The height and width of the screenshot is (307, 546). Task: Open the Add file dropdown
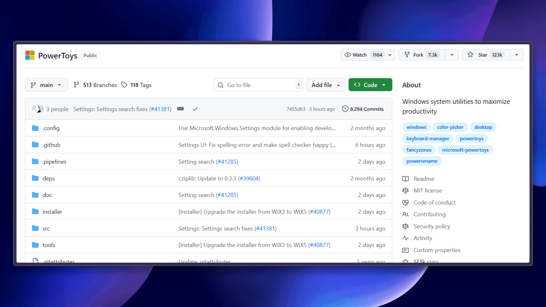326,85
